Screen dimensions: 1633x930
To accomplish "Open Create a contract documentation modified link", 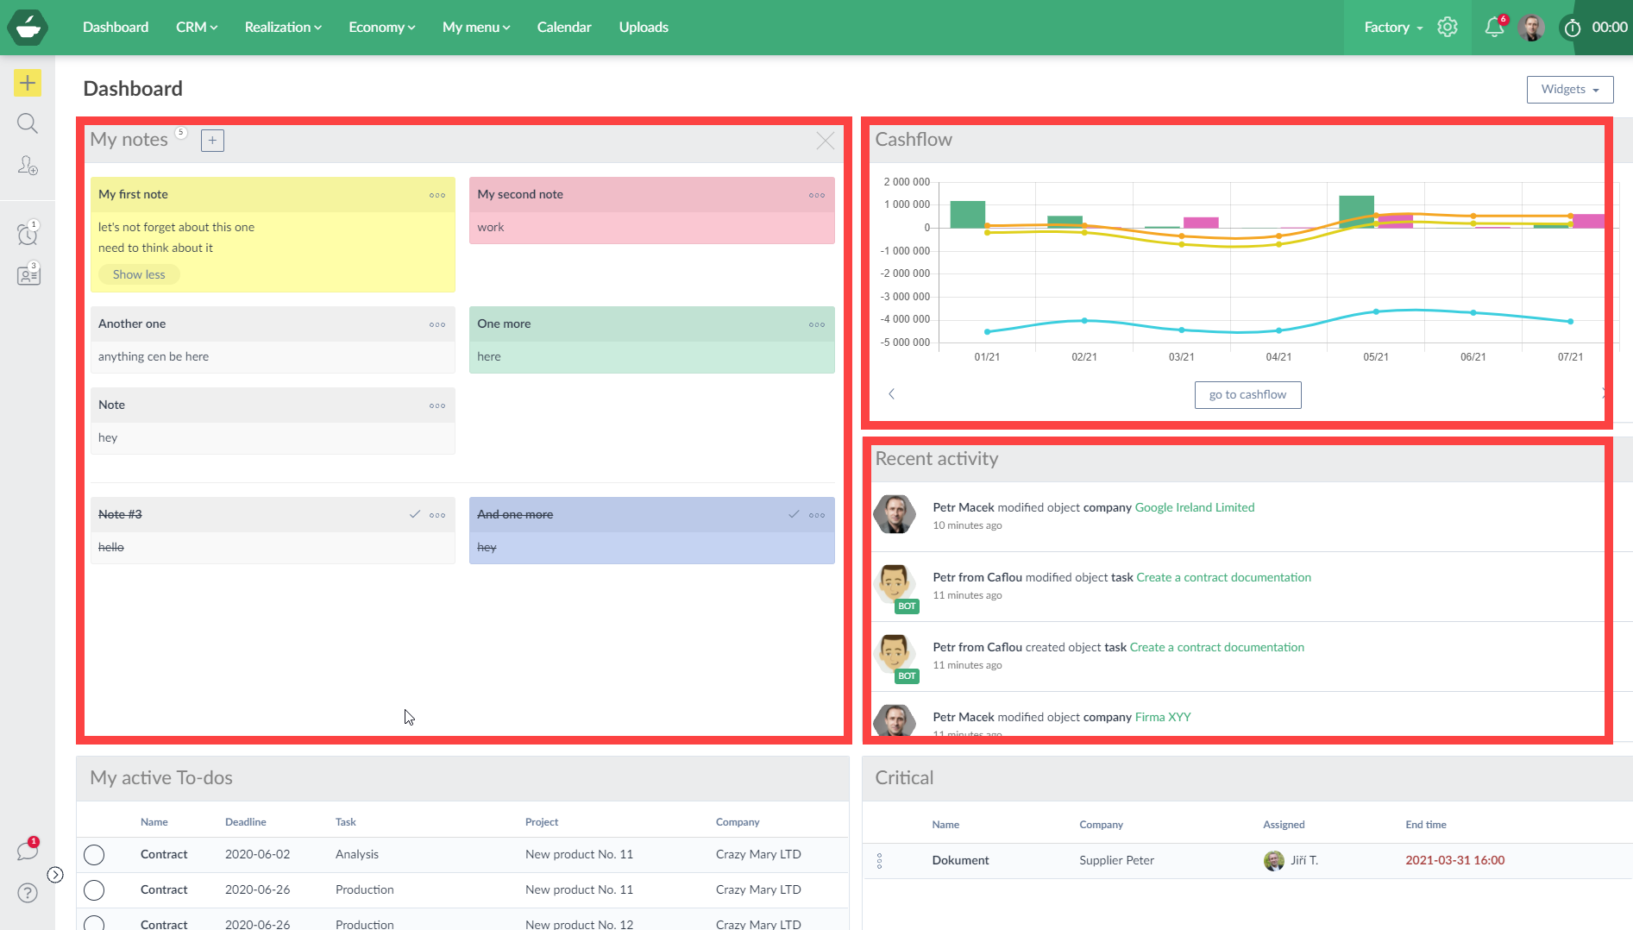I will click(x=1223, y=578).
